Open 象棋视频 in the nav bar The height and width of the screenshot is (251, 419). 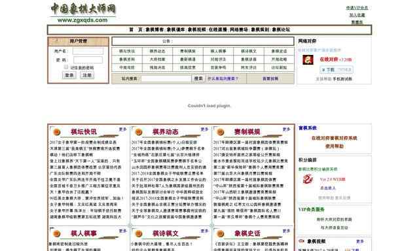(196, 29)
